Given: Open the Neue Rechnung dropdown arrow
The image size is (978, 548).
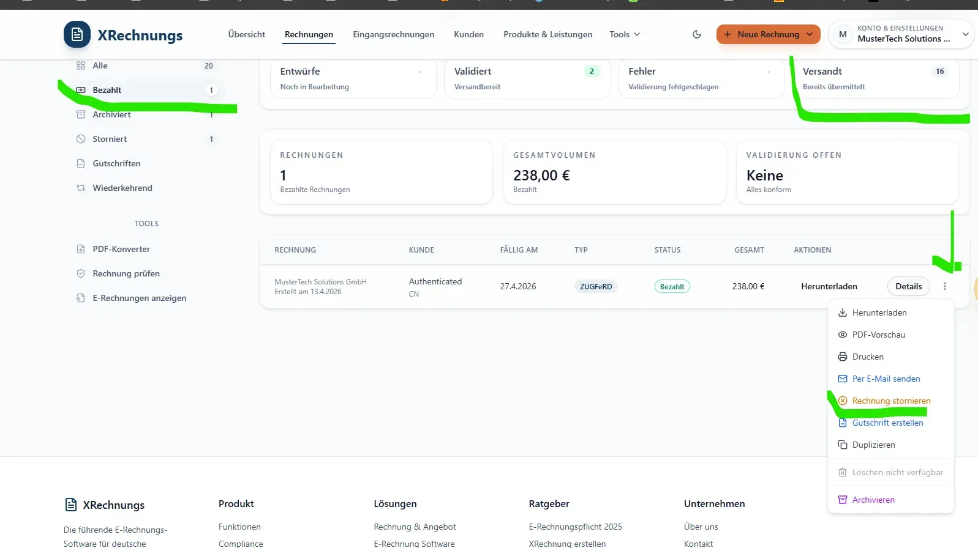Looking at the screenshot, I should [x=810, y=34].
